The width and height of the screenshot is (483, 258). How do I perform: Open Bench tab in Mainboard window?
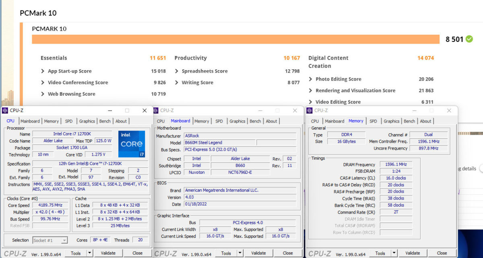(255, 121)
